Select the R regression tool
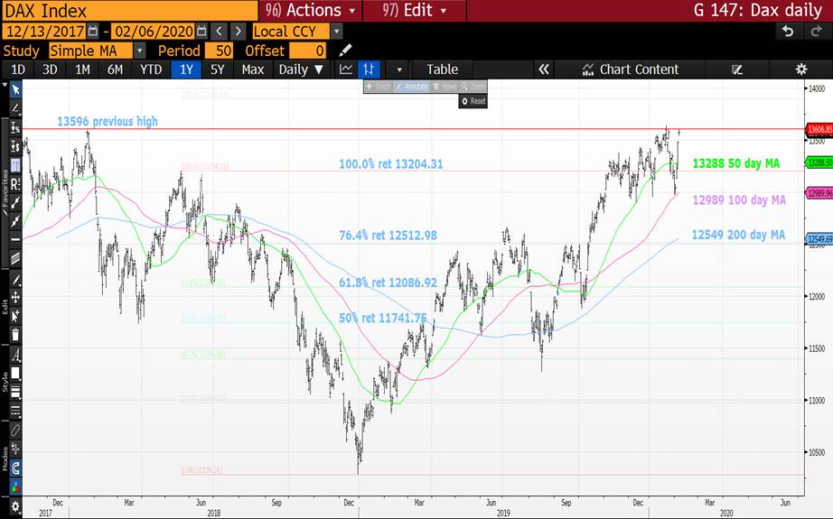This screenshot has height=519, width=833. pos(15,183)
